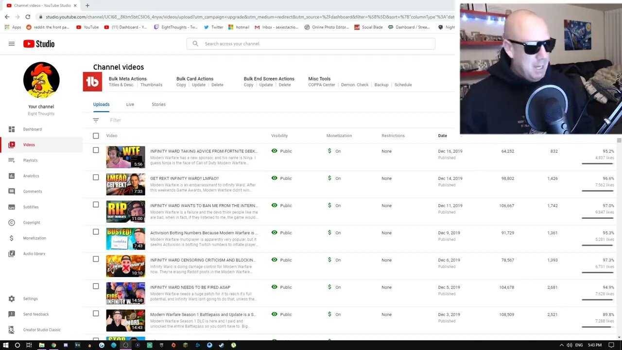This screenshot has height=350, width=622.
Task: Select the GET REKT INFINITY WARD checkbox
Action: tap(96, 177)
